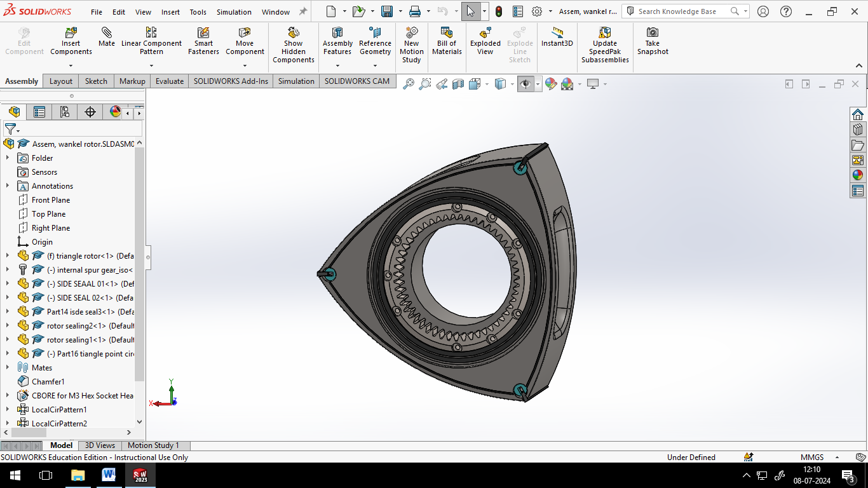Click the FeatureManager filter funnel
This screenshot has height=488, width=868.
pyautogui.click(x=10, y=129)
